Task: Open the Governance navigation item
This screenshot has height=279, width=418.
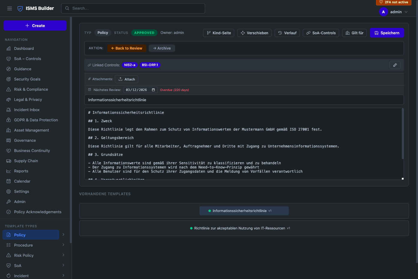Action: pos(35,141)
